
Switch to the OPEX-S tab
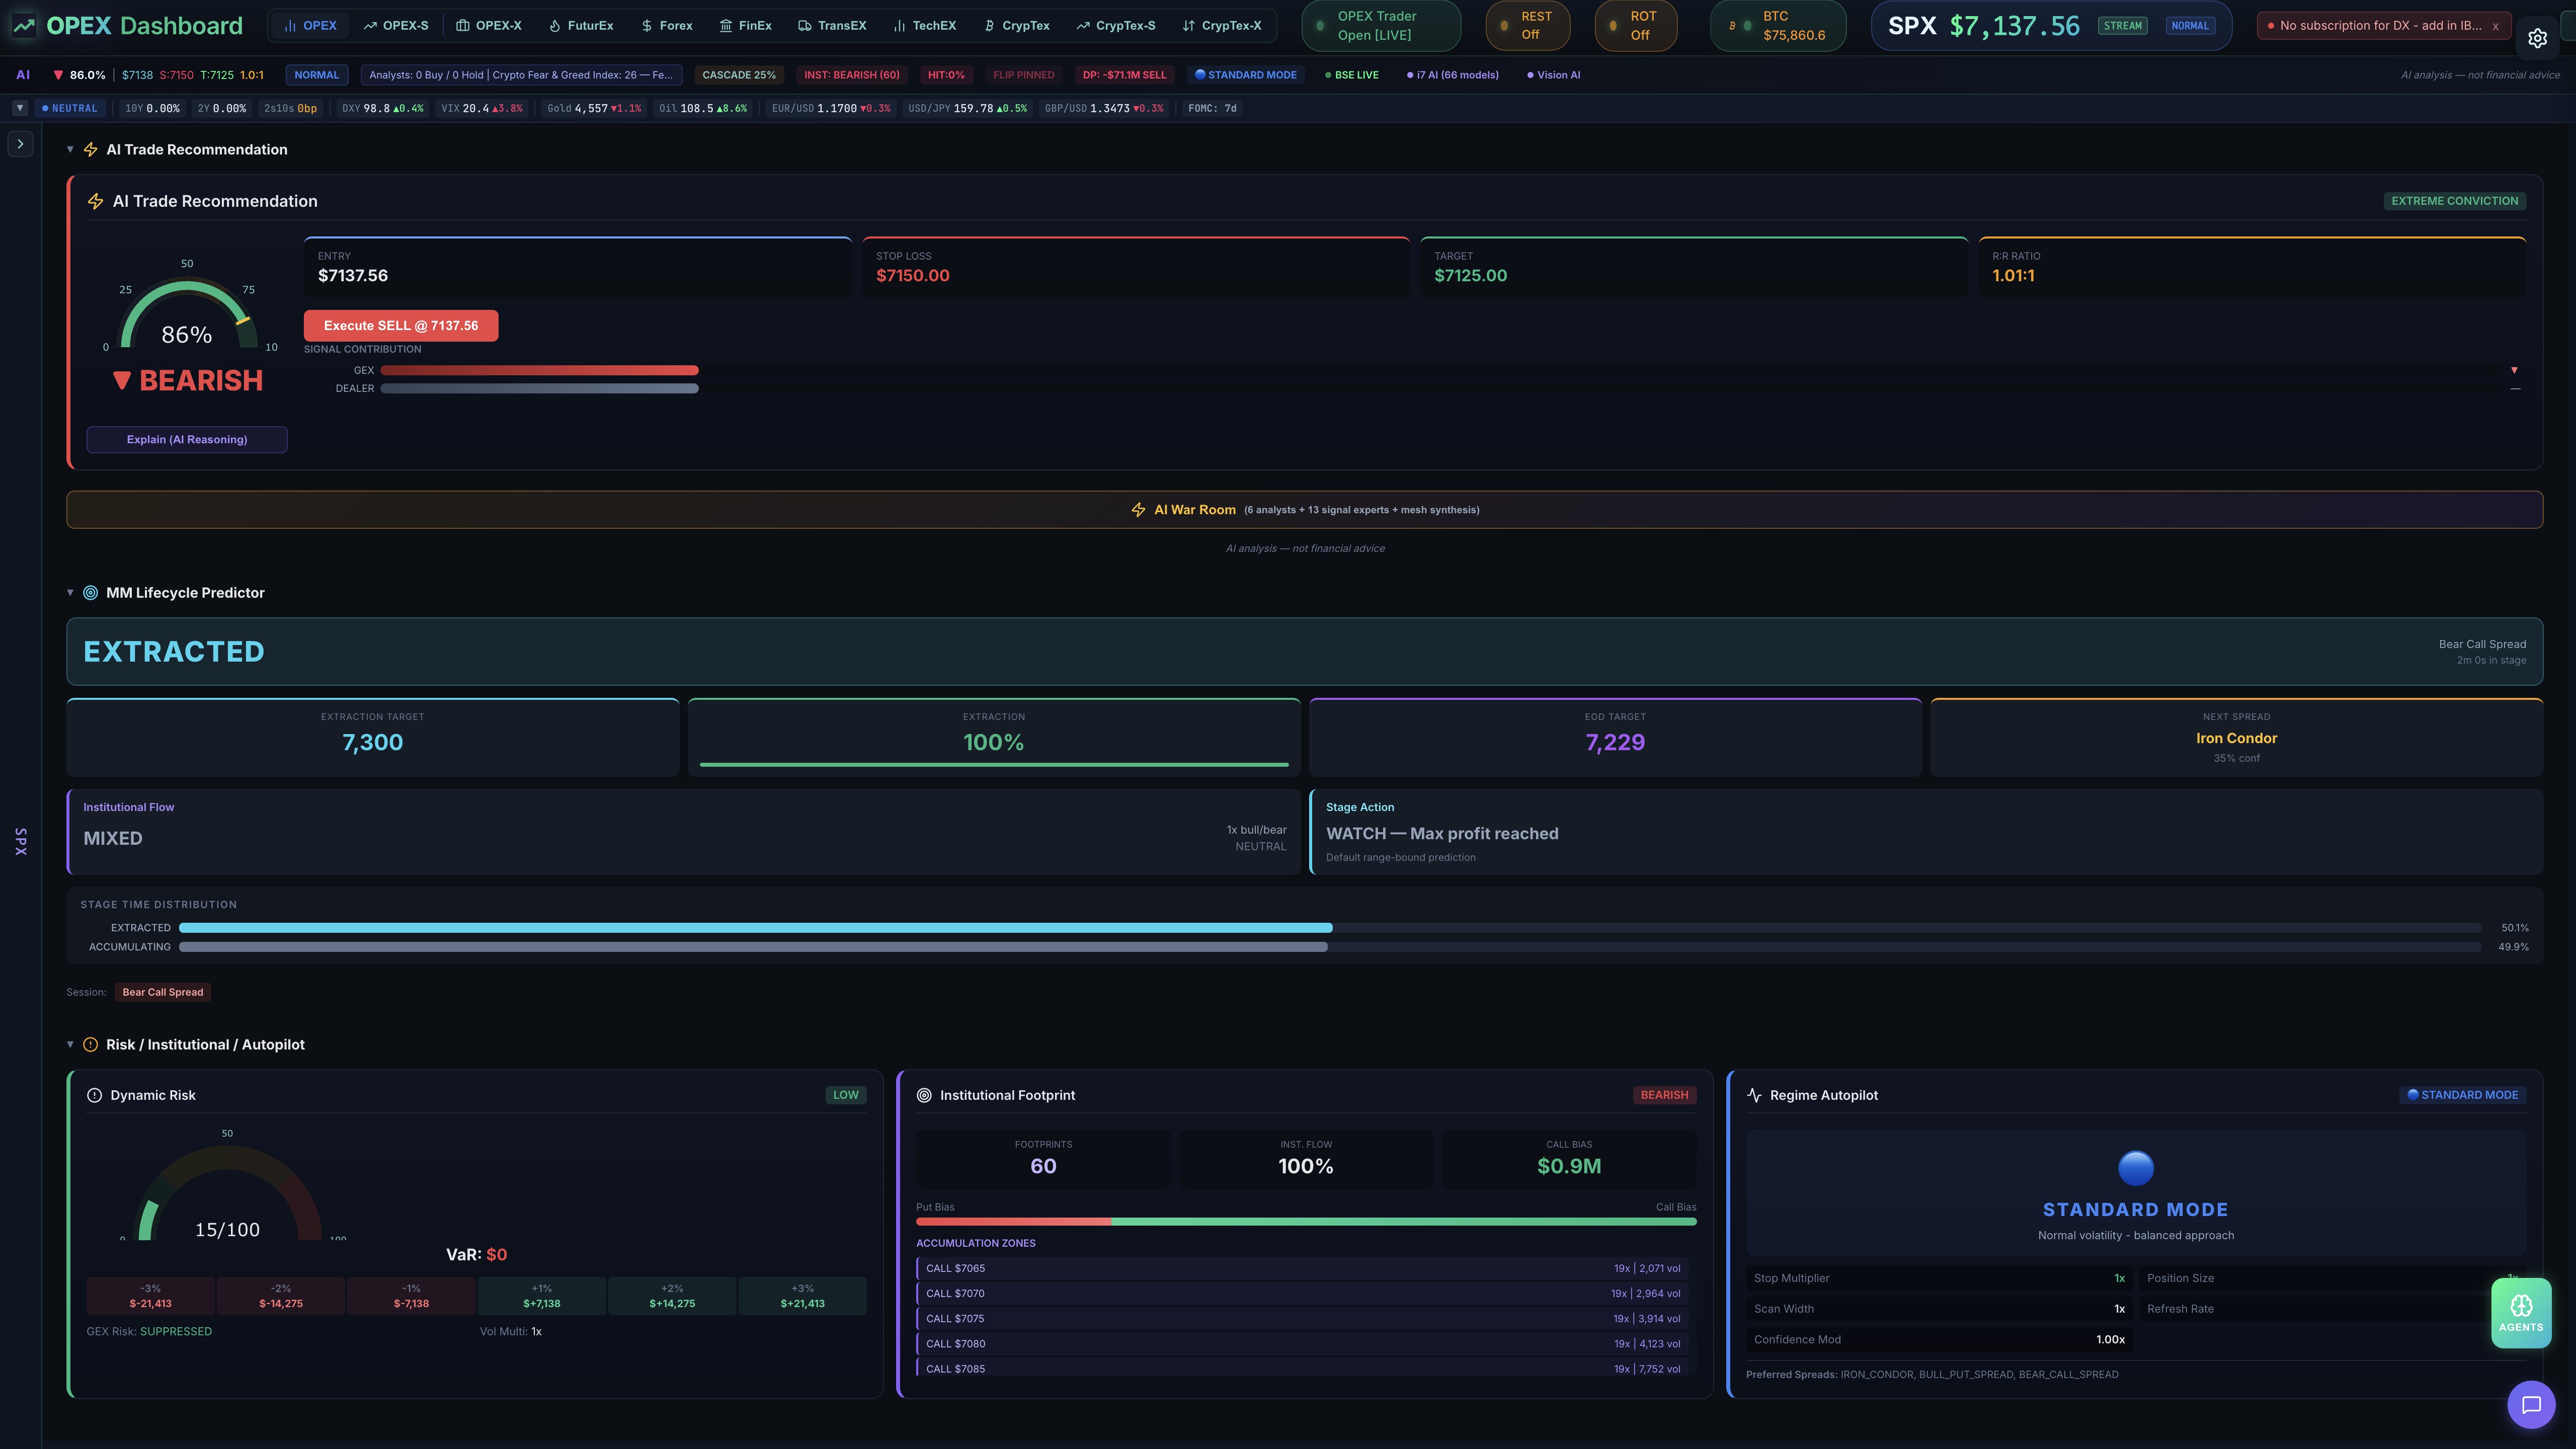(396, 26)
